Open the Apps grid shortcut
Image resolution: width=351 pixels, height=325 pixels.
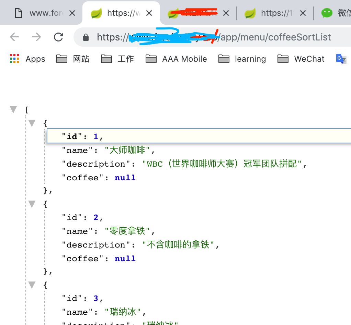[27, 59]
